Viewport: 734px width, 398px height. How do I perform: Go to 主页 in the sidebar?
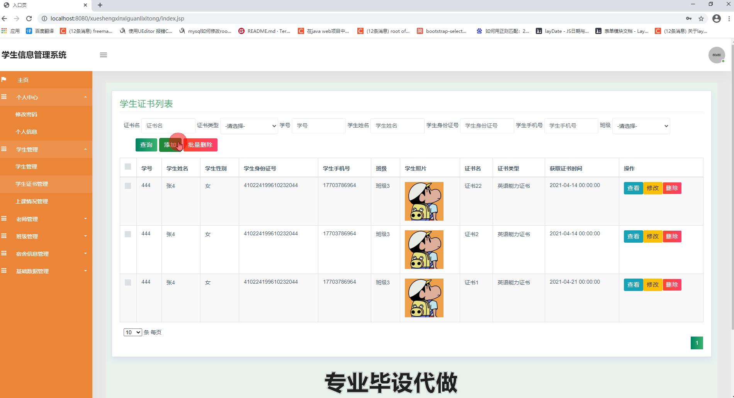pos(46,80)
